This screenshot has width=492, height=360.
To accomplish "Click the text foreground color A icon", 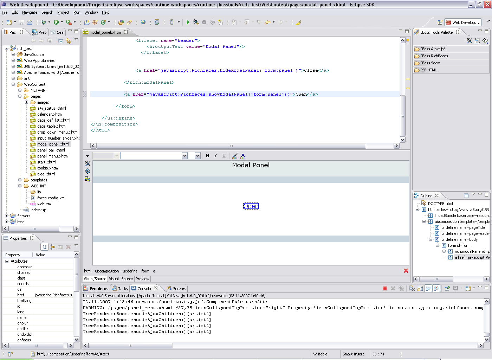I will pyautogui.click(x=243, y=156).
